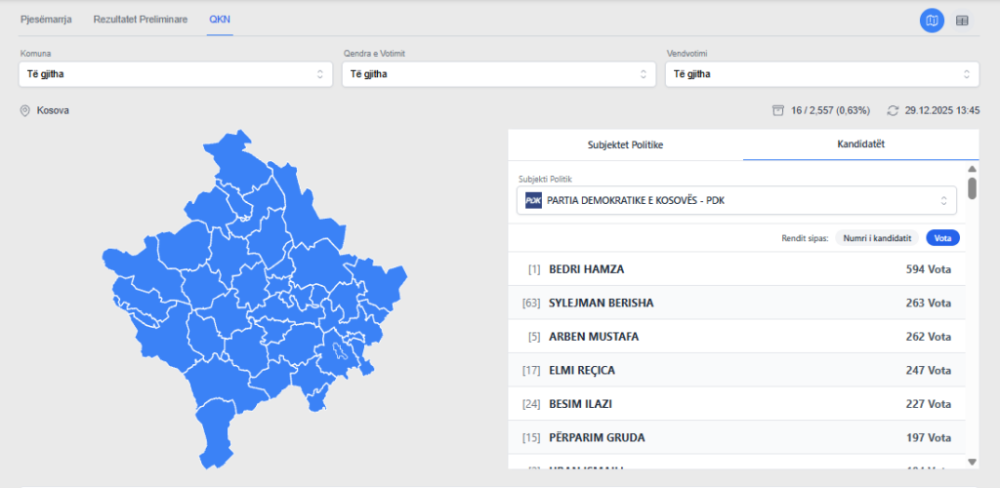Open the Subjekti Politik party selector
Screen dimensions: 1000x488
pyautogui.click(x=737, y=201)
